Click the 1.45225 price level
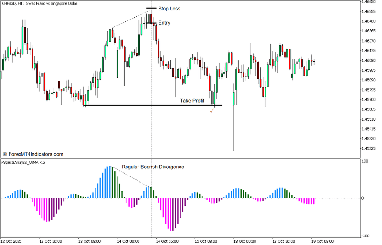Image resolution: width=382 pixels, height=245 pixels. click(369, 149)
